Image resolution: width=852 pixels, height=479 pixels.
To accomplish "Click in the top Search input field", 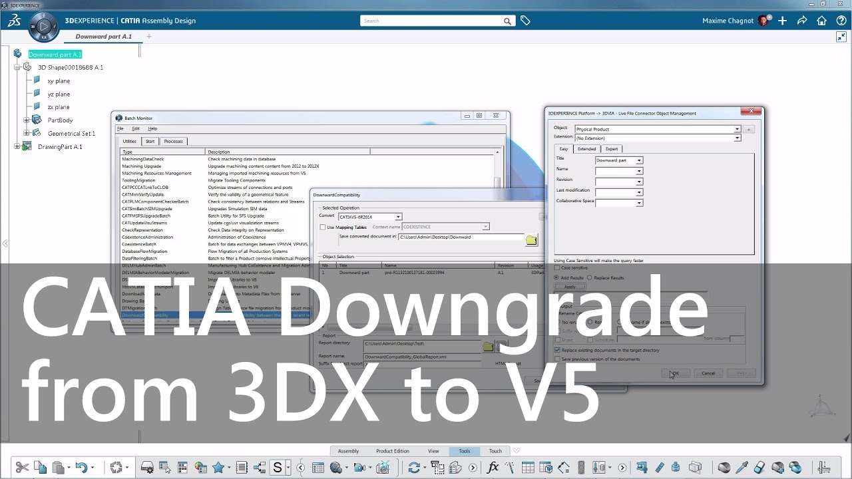I will coord(431,21).
